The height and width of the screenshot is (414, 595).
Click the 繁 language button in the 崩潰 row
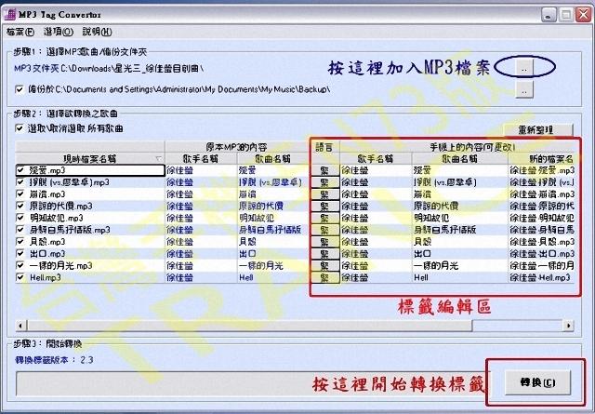pos(324,194)
